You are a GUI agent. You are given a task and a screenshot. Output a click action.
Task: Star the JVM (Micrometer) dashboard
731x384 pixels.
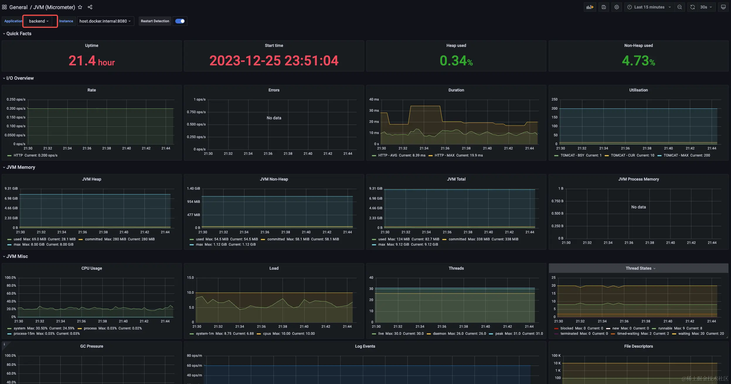click(x=80, y=7)
